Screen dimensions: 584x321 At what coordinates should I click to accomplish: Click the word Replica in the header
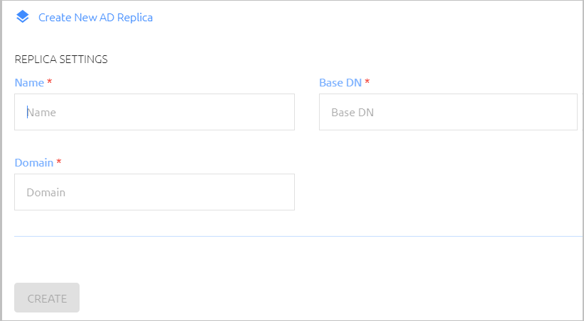point(134,18)
